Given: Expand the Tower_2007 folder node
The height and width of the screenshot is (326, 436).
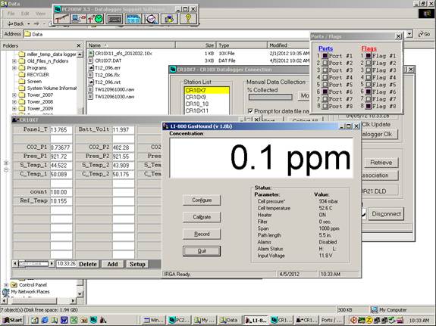Looking at the screenshot, I should pyautogui.click(x=14, y=95).
